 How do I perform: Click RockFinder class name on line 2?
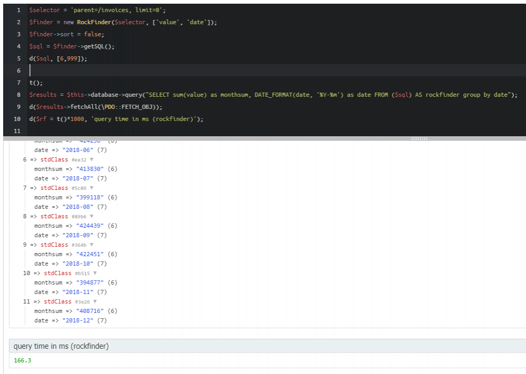[x=94, y=22]
